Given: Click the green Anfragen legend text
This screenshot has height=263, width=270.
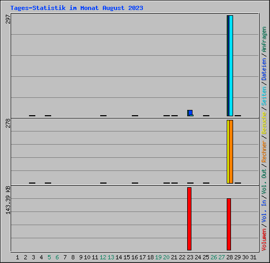Looking at the screenshot, I should (x=264, y=39).
